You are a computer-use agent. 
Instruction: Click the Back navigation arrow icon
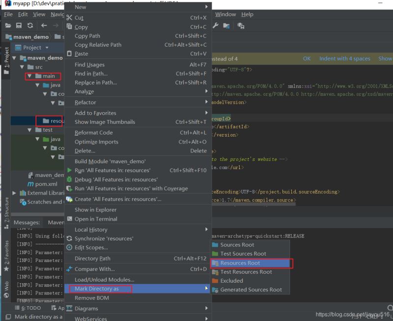(x=44, y=26)
